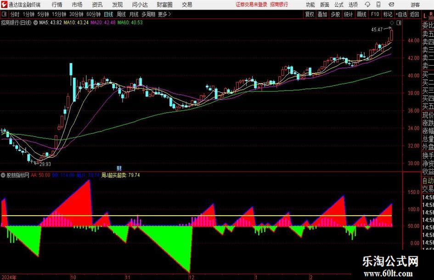Switch to 60分钟 period tab
Image resolution: width=434 pixels, height=280 pixels.
click(94, 14)
